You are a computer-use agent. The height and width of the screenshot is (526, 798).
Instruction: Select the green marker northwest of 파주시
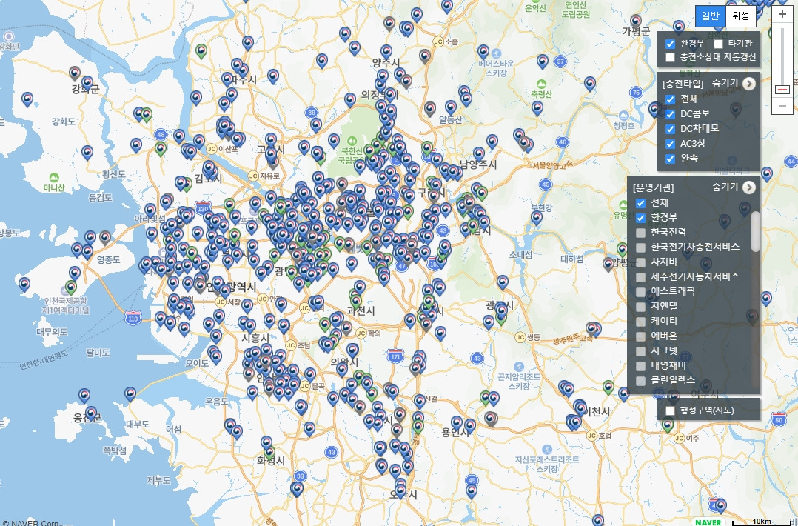pyautogui.click(x=201, y=51)
